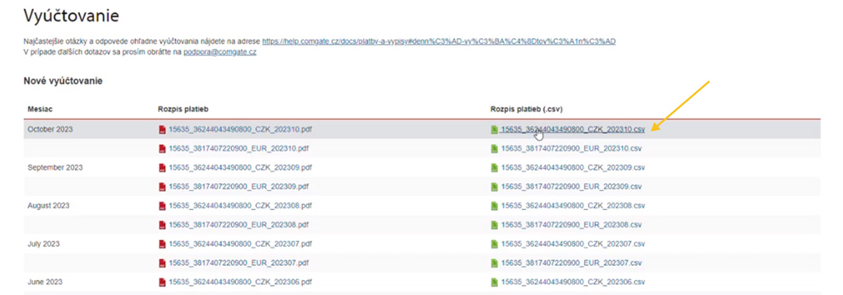The image size is (843, 295).
Task: Open the podpora@comgate.cz email link
Action: (x=220, y=52)
